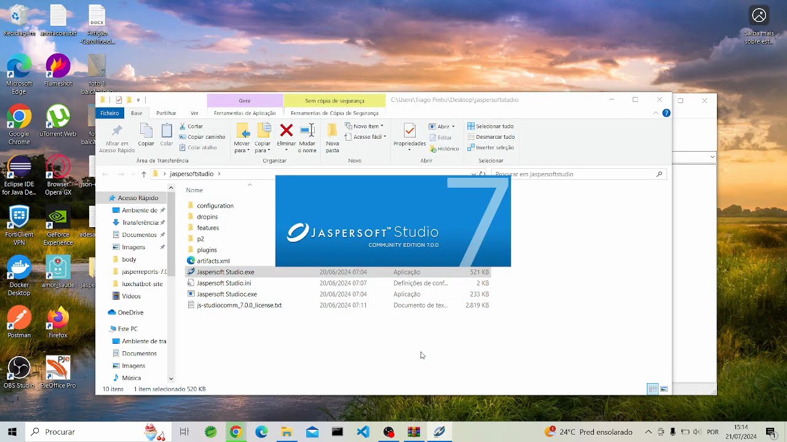Switch to large icons view layout
Image resolution: width=787 pixels, height=442 pixels.
tap(664, 389)
